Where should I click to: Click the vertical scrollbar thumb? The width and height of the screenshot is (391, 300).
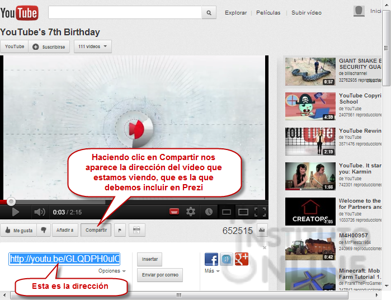(x=387, y=48)
